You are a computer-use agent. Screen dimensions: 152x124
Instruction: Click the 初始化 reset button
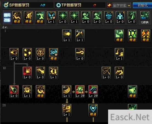(142, 5)
